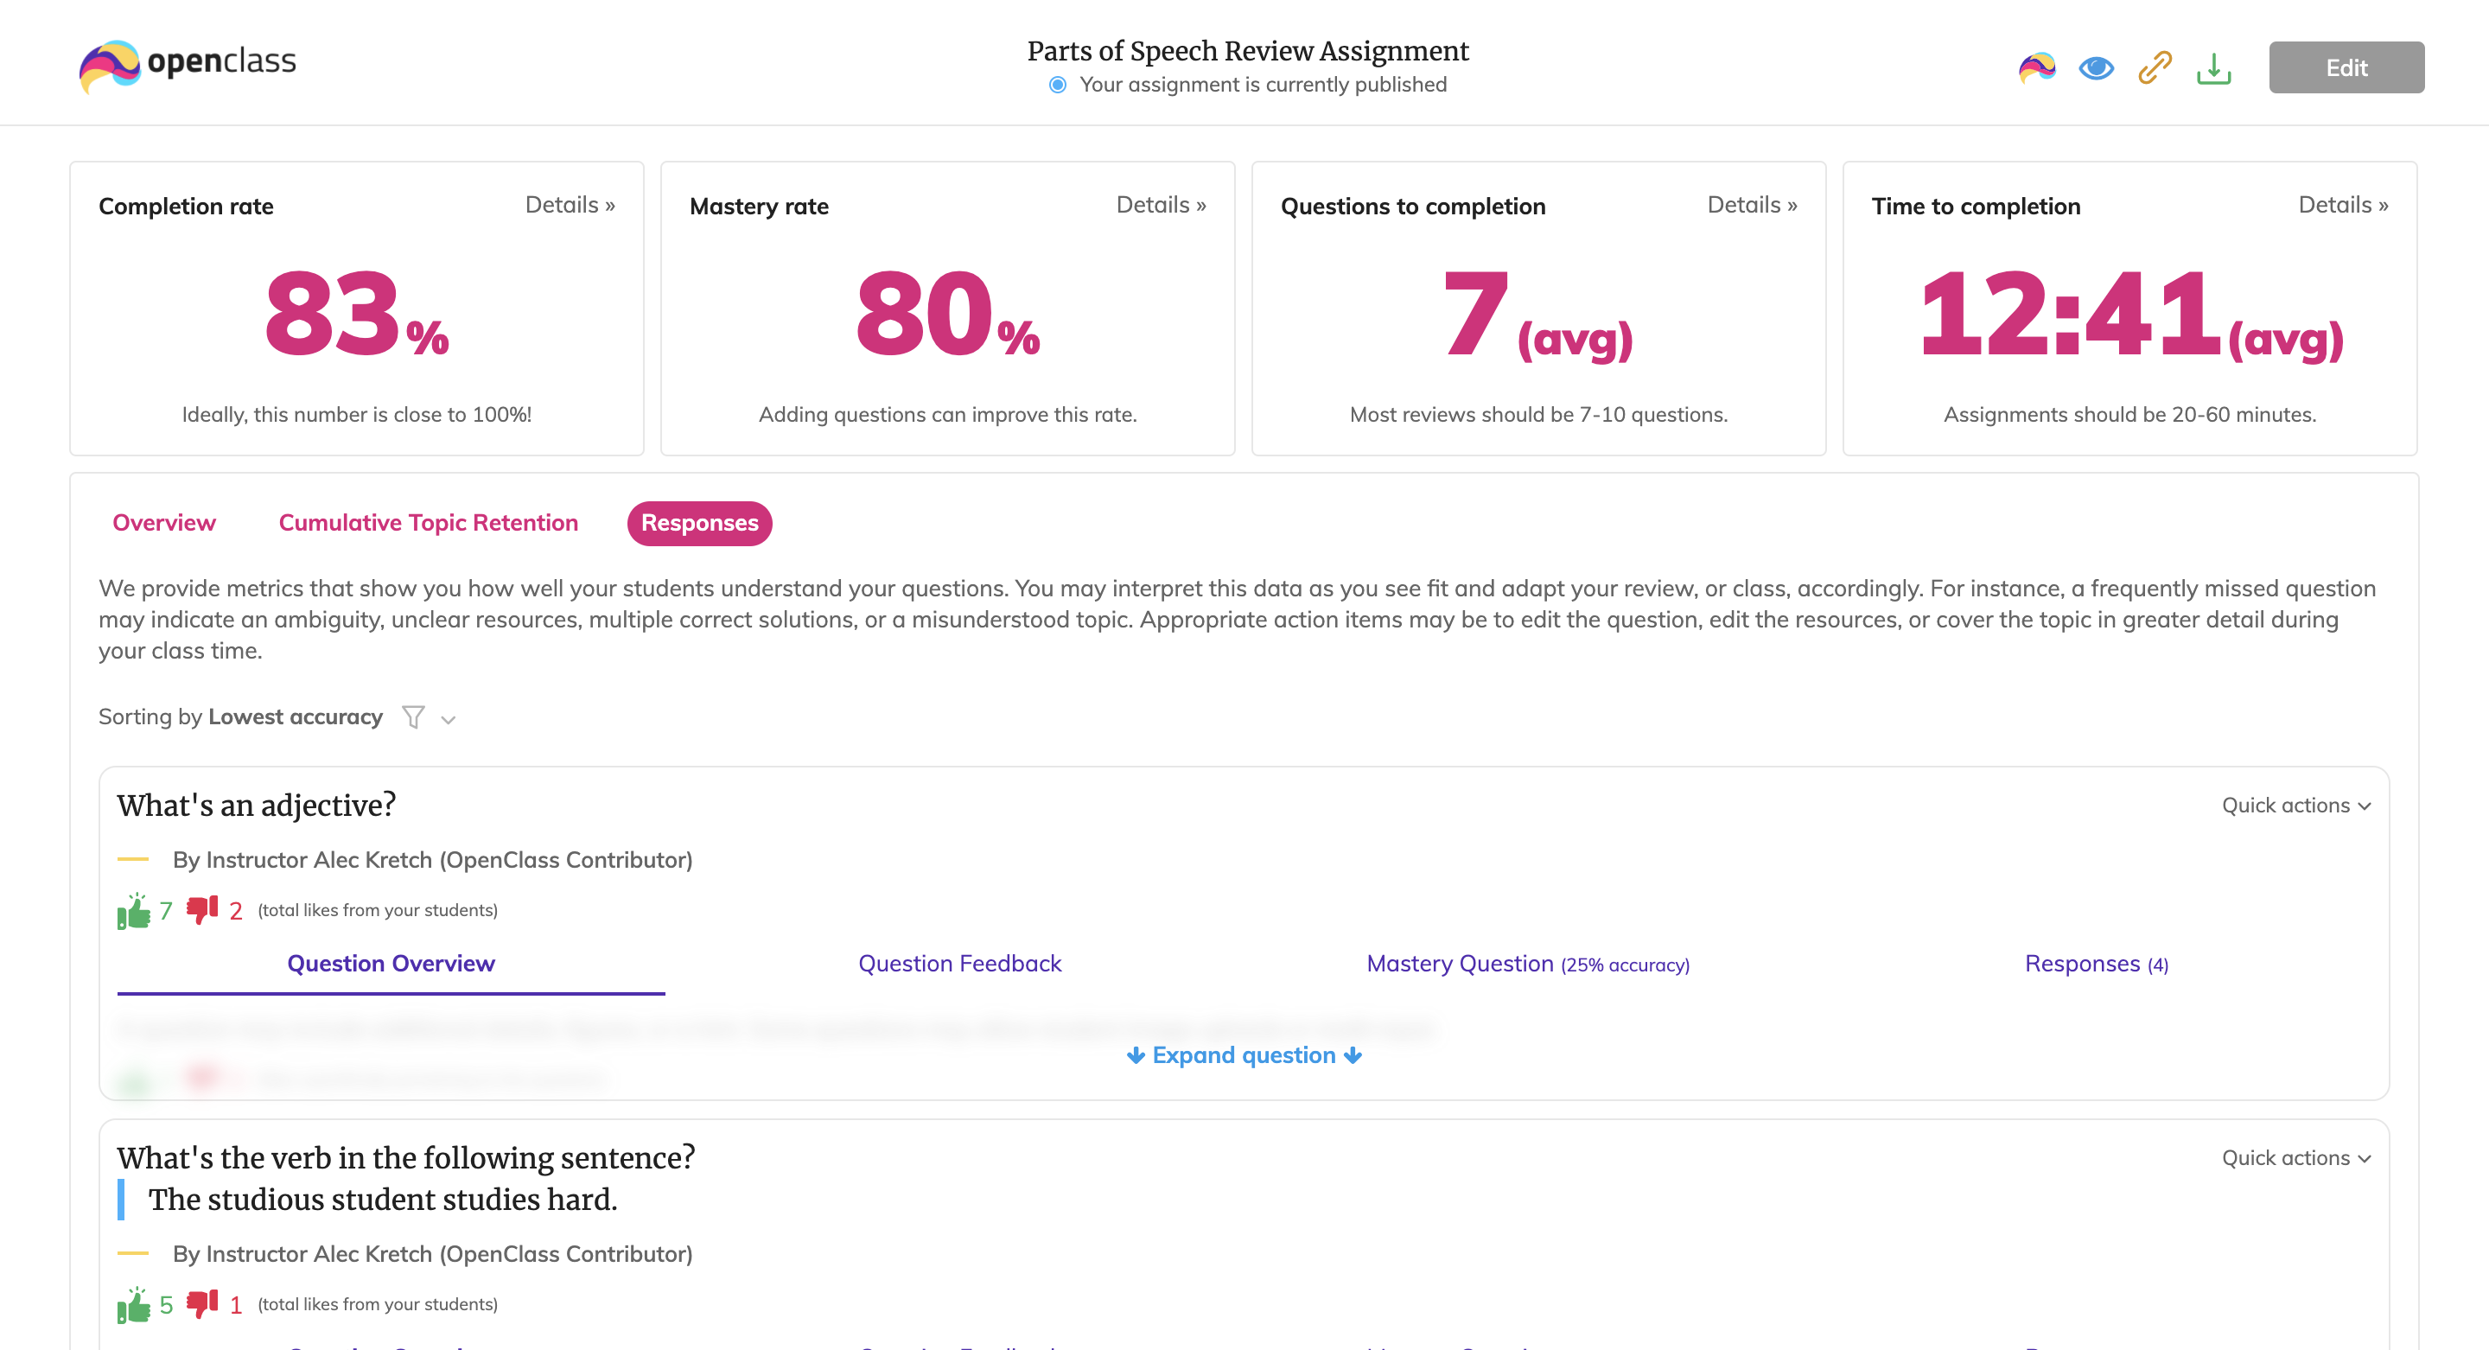Open sorting dropdown chevron next to funnel
Screen dimensions: 2489x1350
[449, 719]
